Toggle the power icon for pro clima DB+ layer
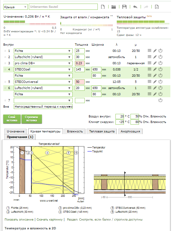The height and width of the screenshot is (231, 173). 160,63
